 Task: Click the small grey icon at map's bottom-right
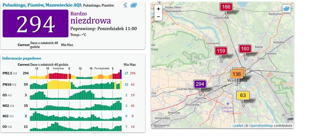coord(288,116)
